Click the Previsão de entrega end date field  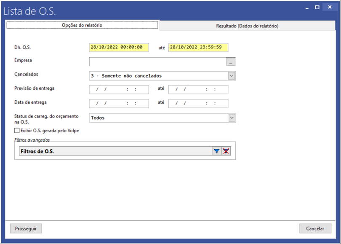[198, 90]
